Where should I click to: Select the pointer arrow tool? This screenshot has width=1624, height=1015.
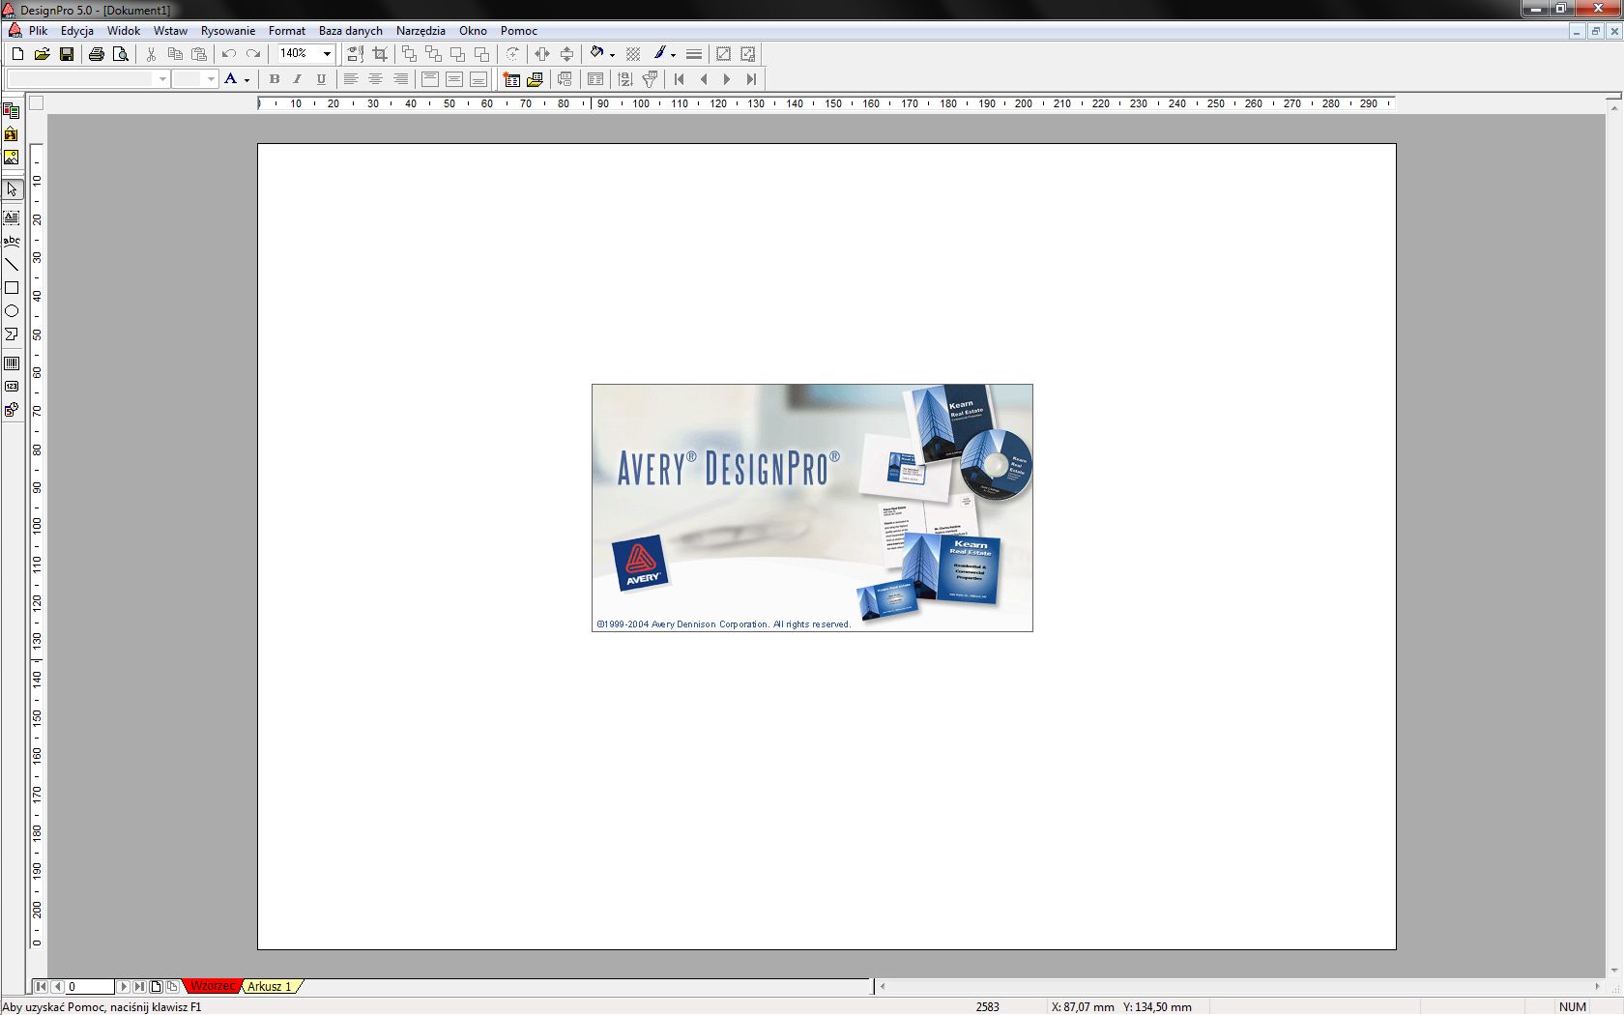12,189
